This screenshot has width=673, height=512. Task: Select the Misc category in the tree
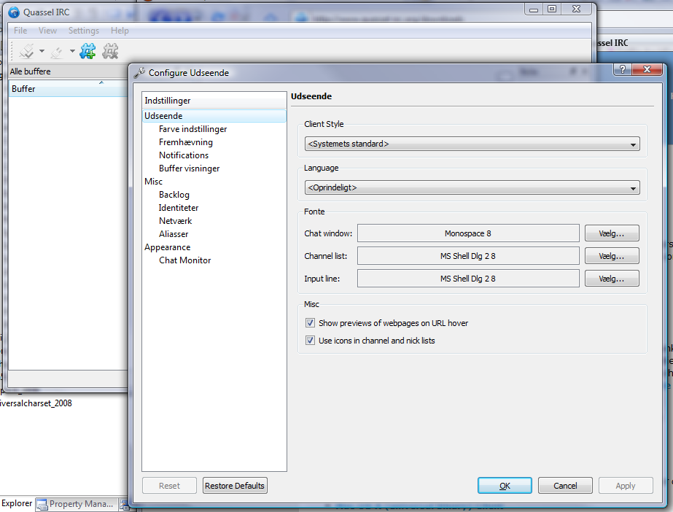point(153,182)
